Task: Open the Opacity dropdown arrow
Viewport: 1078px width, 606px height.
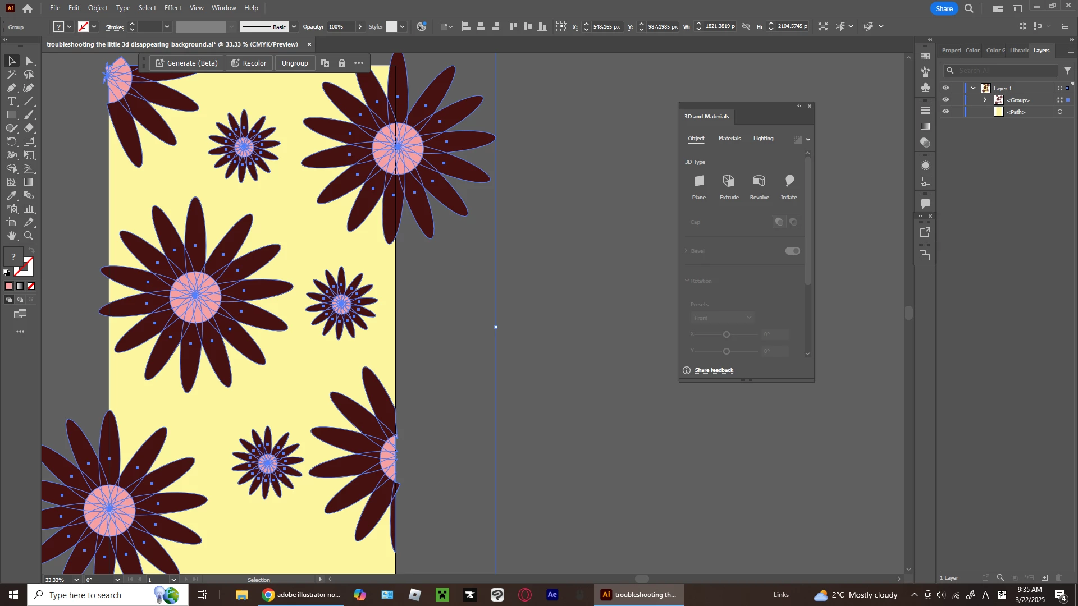Action: click(360, 27)
